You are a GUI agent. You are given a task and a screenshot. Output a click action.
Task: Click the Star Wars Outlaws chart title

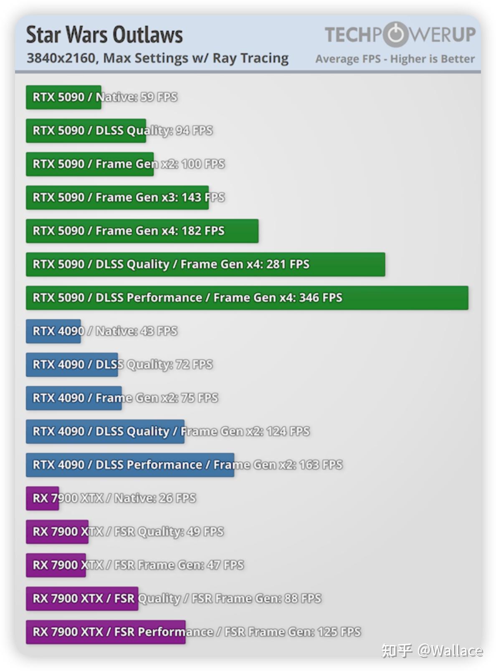pos(104,35)
